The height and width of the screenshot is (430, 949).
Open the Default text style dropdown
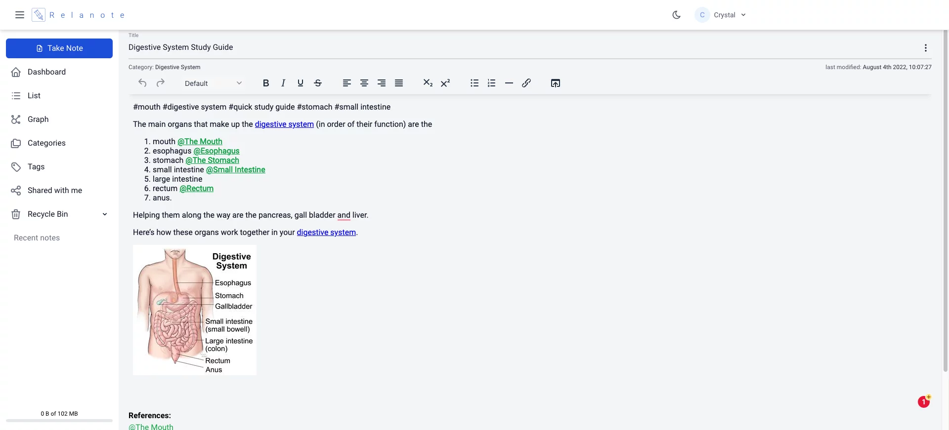213,83
